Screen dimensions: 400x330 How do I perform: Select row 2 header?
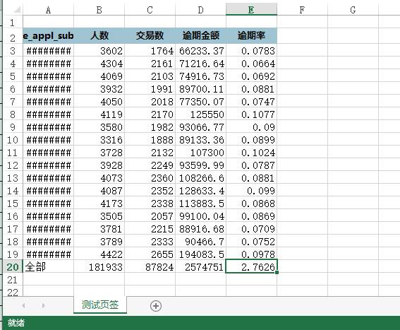[13, 36]
